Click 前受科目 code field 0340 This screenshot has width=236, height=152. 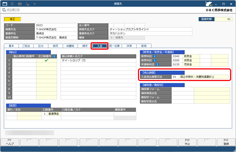pyautogui.click(x=177, y=56)
